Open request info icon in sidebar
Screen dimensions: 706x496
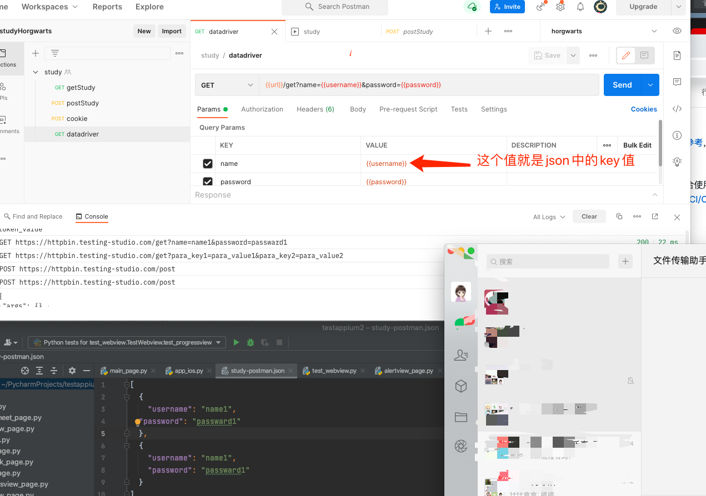click(x=677, y=135)
